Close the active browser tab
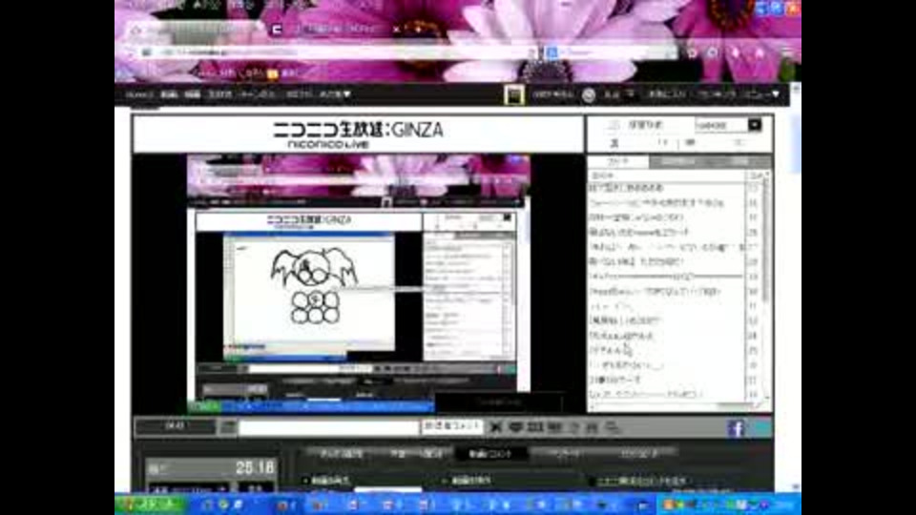Image resolution: width=916 pixels, height=515 pixels. 397,29
